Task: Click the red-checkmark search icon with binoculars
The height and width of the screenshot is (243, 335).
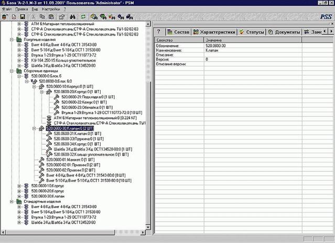Action: tap(112, 17)
